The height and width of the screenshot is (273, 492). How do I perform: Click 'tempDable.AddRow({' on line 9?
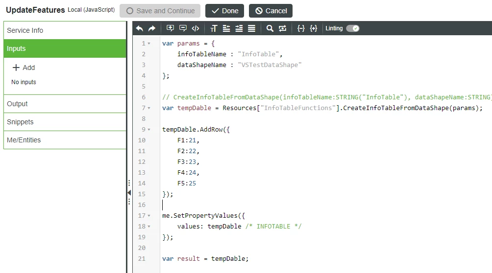(x=196, y=130)
